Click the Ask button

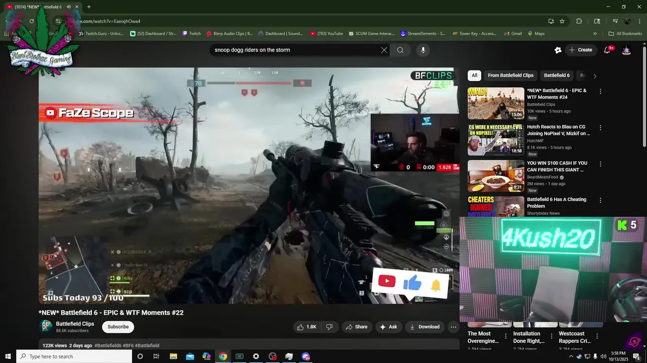pos(388,327)
